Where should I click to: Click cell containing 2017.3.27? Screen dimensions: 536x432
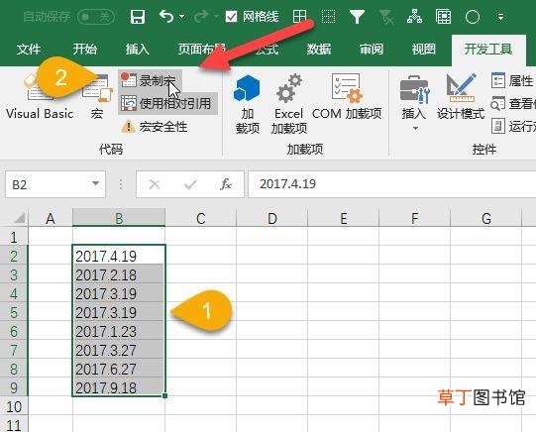click(119, 350)
